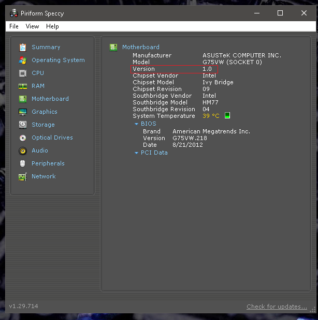The width and height of the screenshot is (318, 320).
Task: Click the green temperature graph icon
Action: (227, 115)
